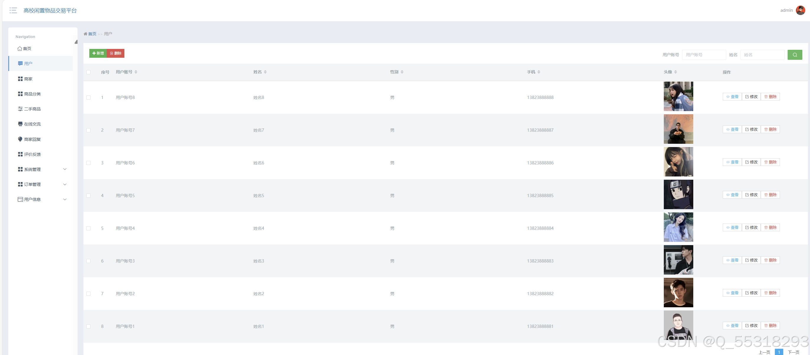
Task: Click the green 新增 button
Action: pos(98,53)
